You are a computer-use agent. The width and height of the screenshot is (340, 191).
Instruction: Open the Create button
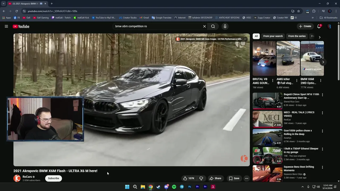(x=305, y=26)
